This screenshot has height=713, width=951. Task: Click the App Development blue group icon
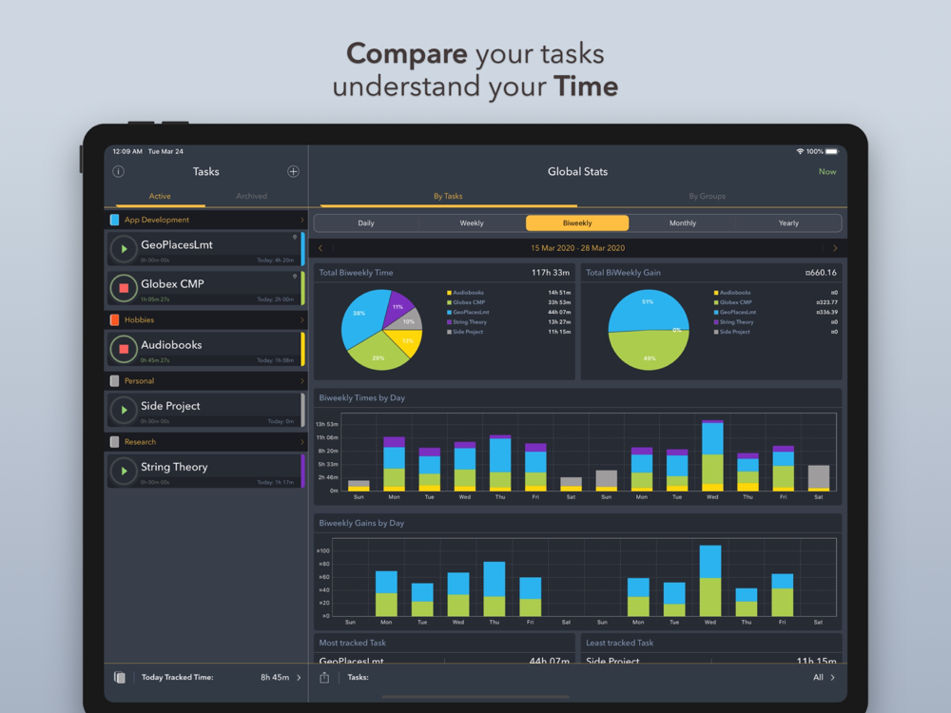(114, 220)
